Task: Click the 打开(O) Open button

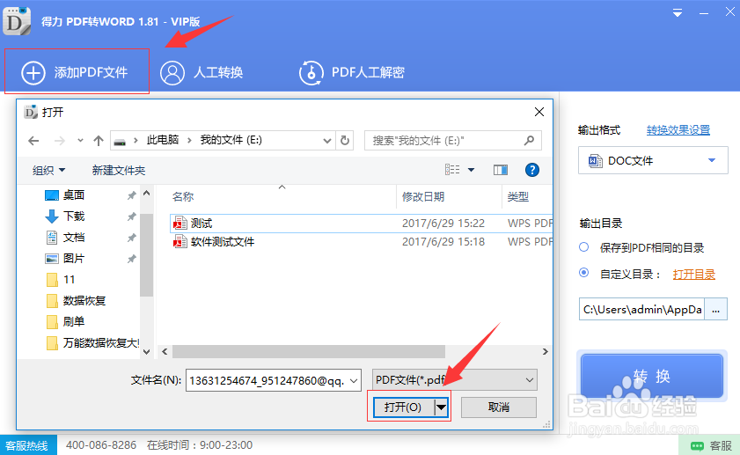Action: click(404, 407)
